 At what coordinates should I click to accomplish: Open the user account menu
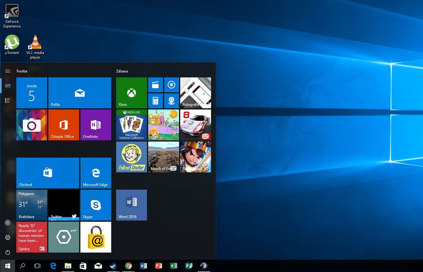[8, 223]
